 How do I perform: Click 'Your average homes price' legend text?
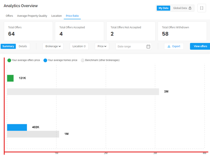pos(63,60)
